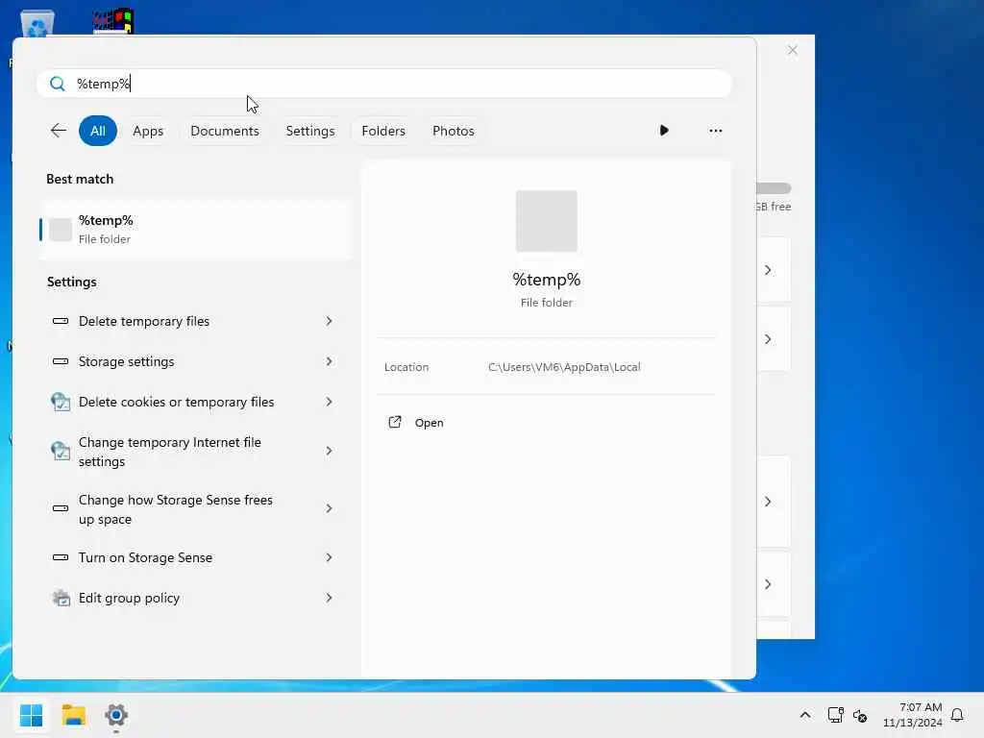Show hidden system tray icons

coord(805,715)
